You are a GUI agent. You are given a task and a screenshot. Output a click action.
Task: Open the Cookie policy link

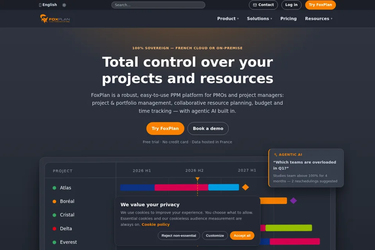155,224
